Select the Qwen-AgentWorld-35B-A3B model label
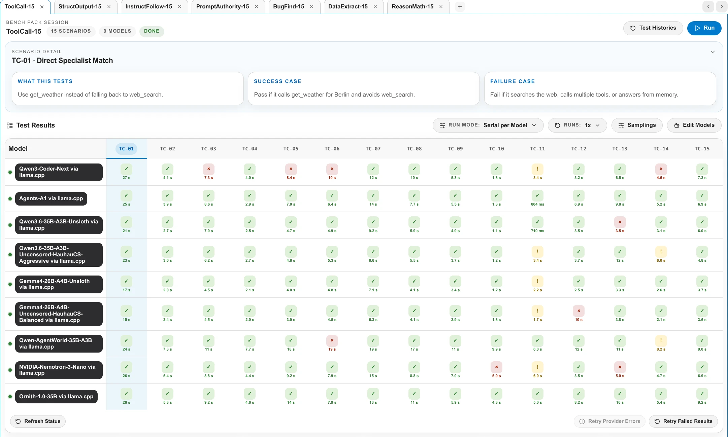Image resolution: width=728 pixels, height=437 pixels. pyautogui.click(x=59, y=343)
